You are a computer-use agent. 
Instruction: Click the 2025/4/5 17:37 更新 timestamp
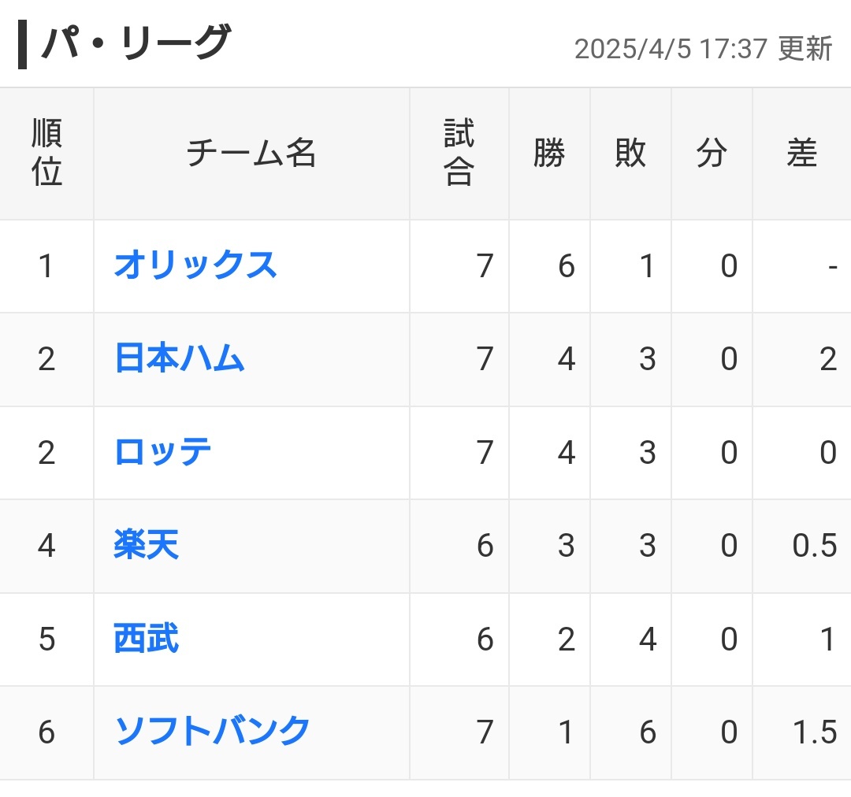(x=703, y=49)
